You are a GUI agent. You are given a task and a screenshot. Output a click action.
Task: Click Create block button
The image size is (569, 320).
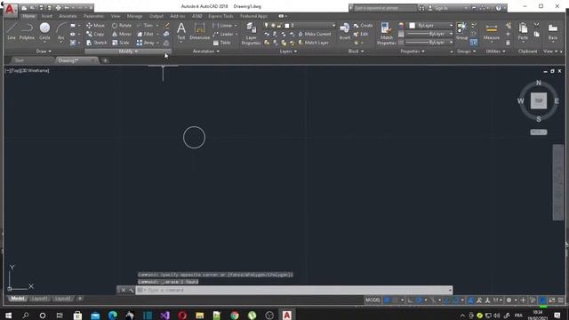tap(364, 26)
